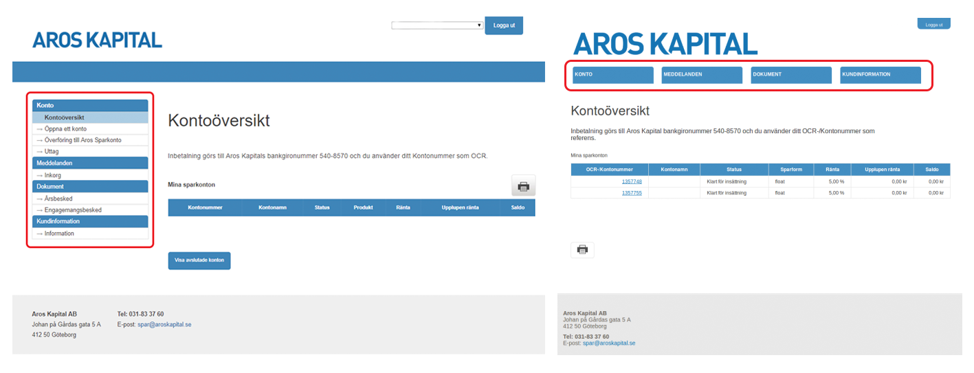Image resolution: width=974 pixels, height=373 pixels.
Task: Choose Överföring till Aros Sparkonto
Action: click(x=82, y=140)
